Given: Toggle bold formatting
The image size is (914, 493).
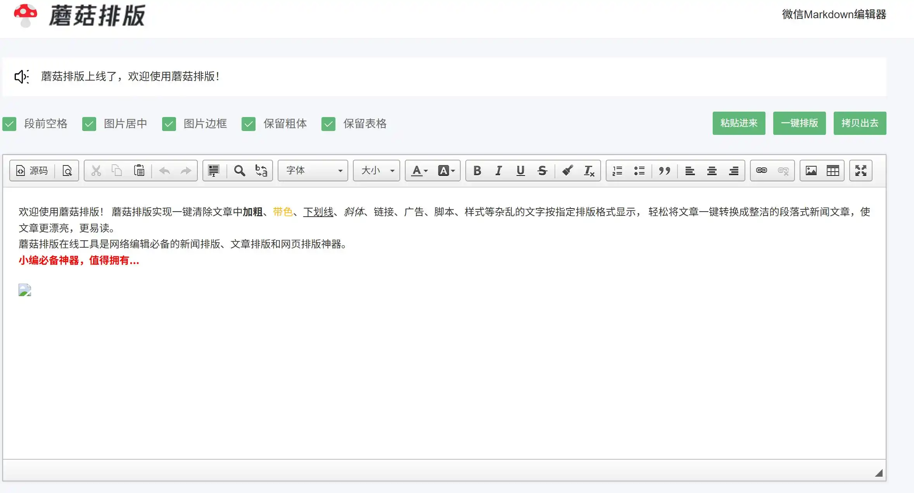Looking at the screenshot, I should point(477,171).
